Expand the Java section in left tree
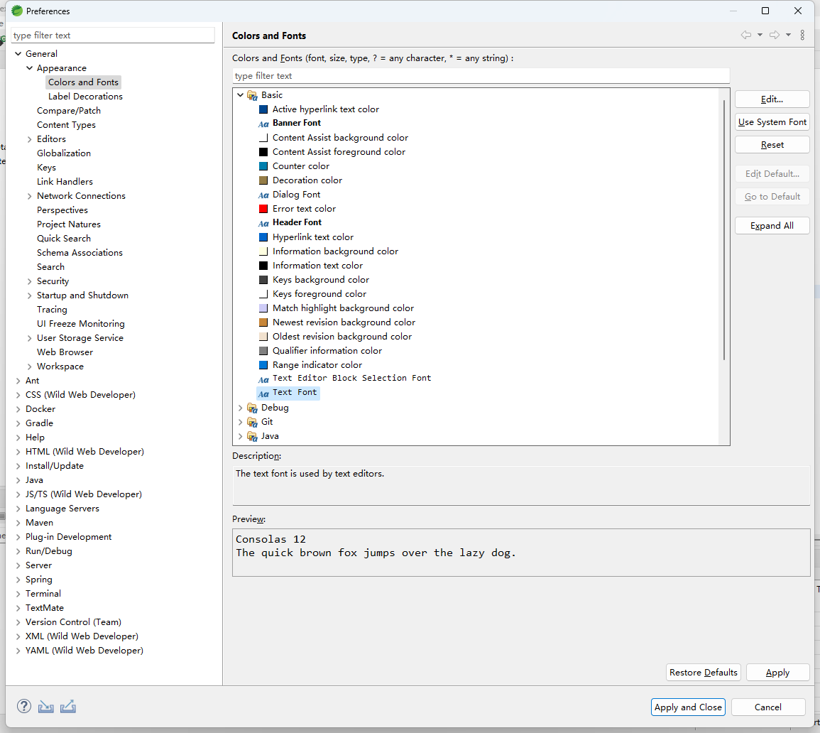The image size is (820, 733). 18,480
